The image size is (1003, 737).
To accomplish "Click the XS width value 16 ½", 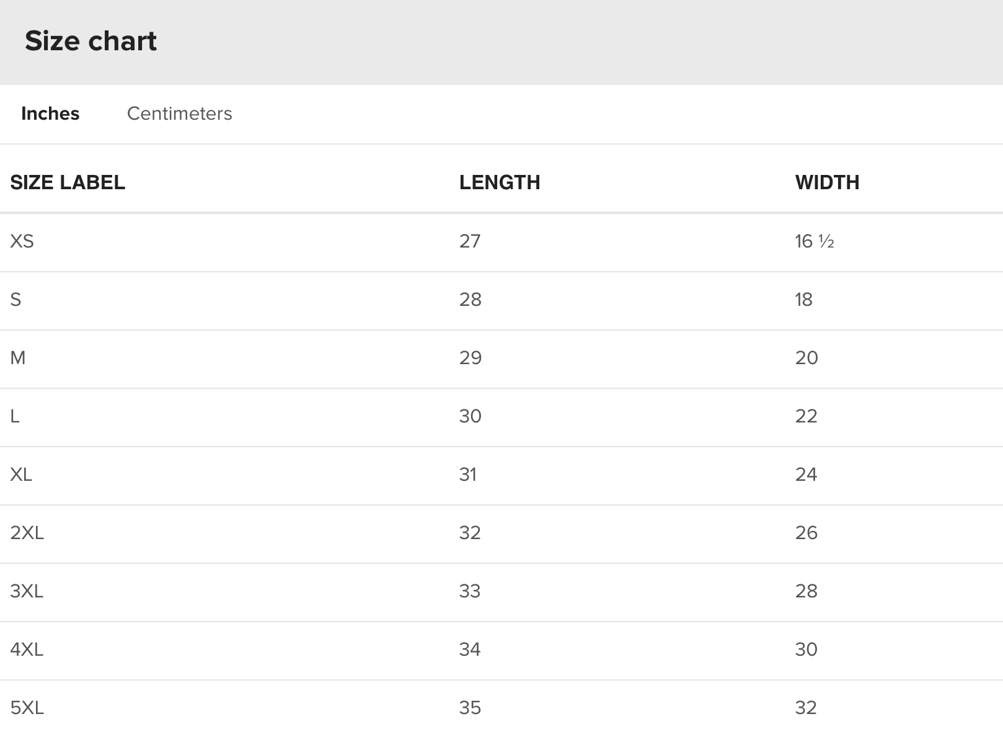I will [815, 241].
